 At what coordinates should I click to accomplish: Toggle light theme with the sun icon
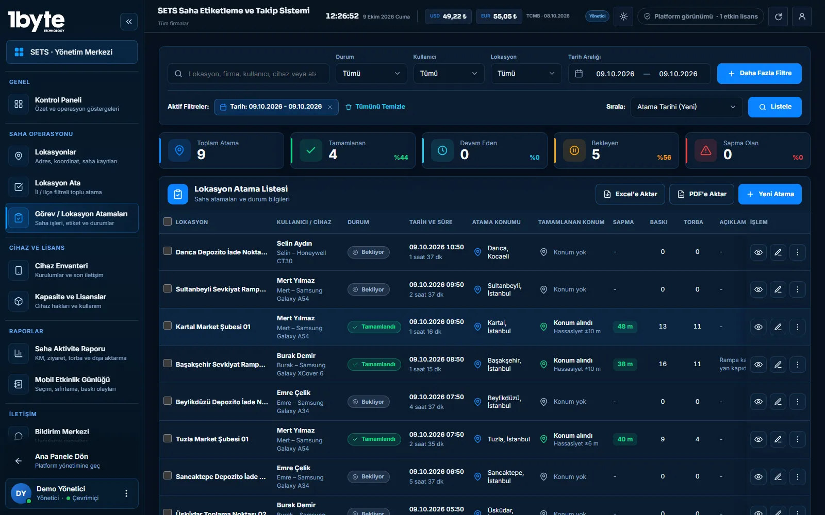(623, 16)
